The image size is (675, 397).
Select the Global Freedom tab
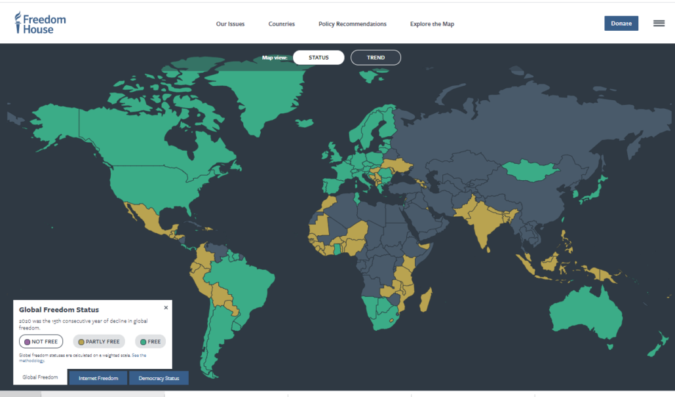(40, 377)
